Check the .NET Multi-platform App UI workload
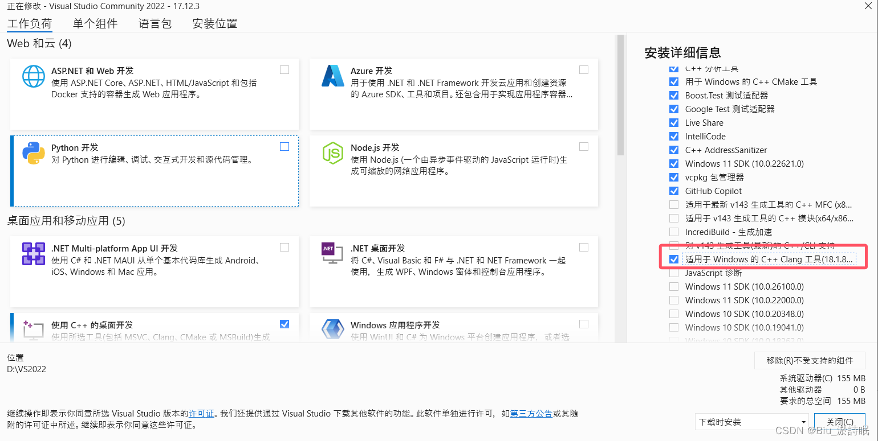Image resolution: width=878 pixels, height=441 pixels. pos(284,248)
